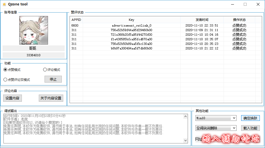
Task: Select the advertisement_outlink_0 row
Action: [x=131, y=25]
